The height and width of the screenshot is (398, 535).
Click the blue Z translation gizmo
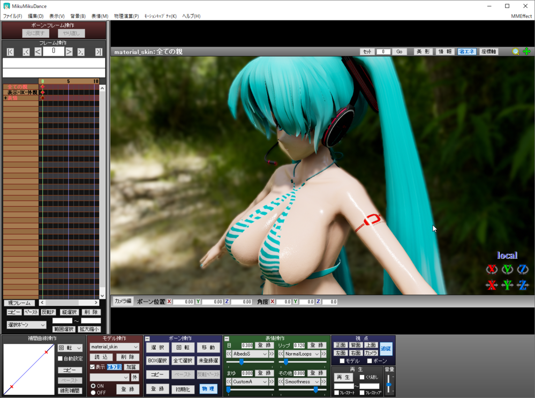pos(523,284)
